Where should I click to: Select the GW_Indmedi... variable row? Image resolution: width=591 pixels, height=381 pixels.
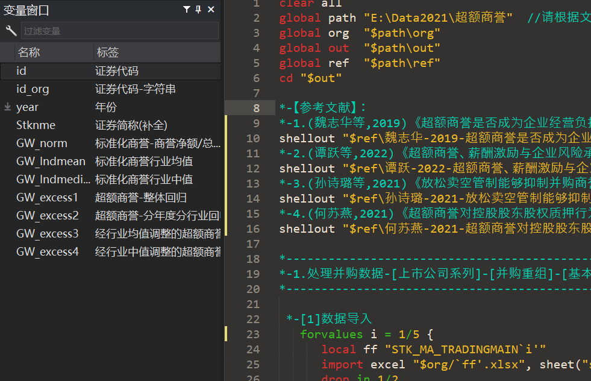110,180
